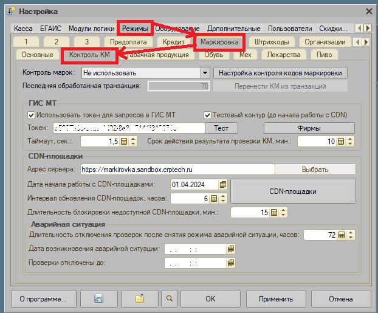Click the magnifier search button
This screenshot has width=378, height=313.
coord(170,298)
